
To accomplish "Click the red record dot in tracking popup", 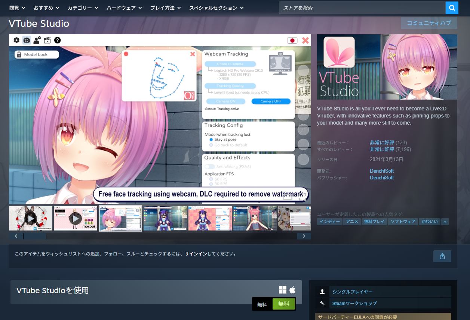I will pyautogui.click(x=126, y=54).
